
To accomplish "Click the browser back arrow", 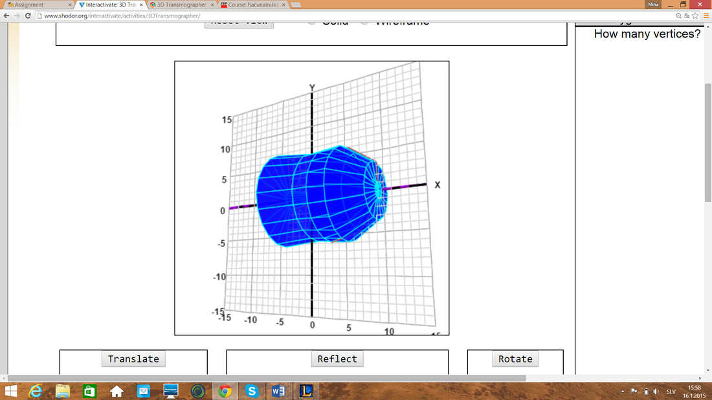I will (x=6, y=16).
